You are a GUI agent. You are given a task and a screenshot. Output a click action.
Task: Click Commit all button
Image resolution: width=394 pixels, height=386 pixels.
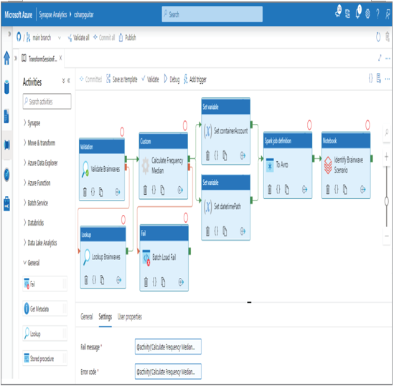[104, 38]
